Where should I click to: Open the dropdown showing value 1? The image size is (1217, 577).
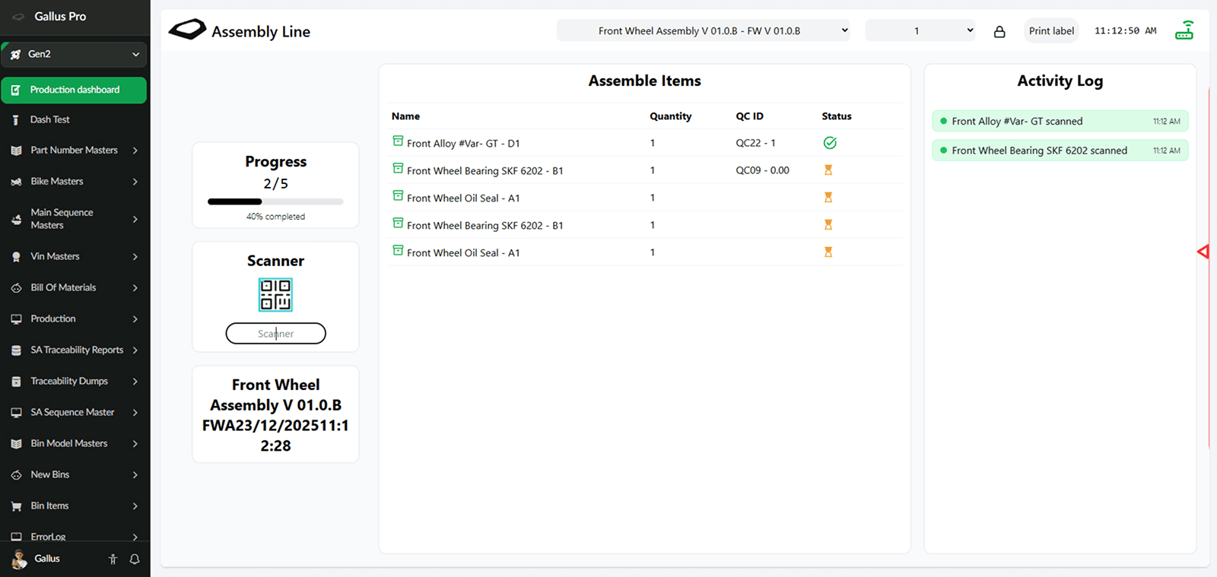920,31
